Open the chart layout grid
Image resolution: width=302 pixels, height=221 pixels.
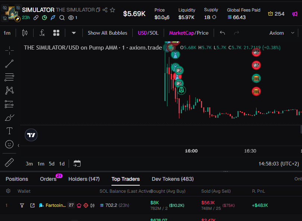(56, 33)
